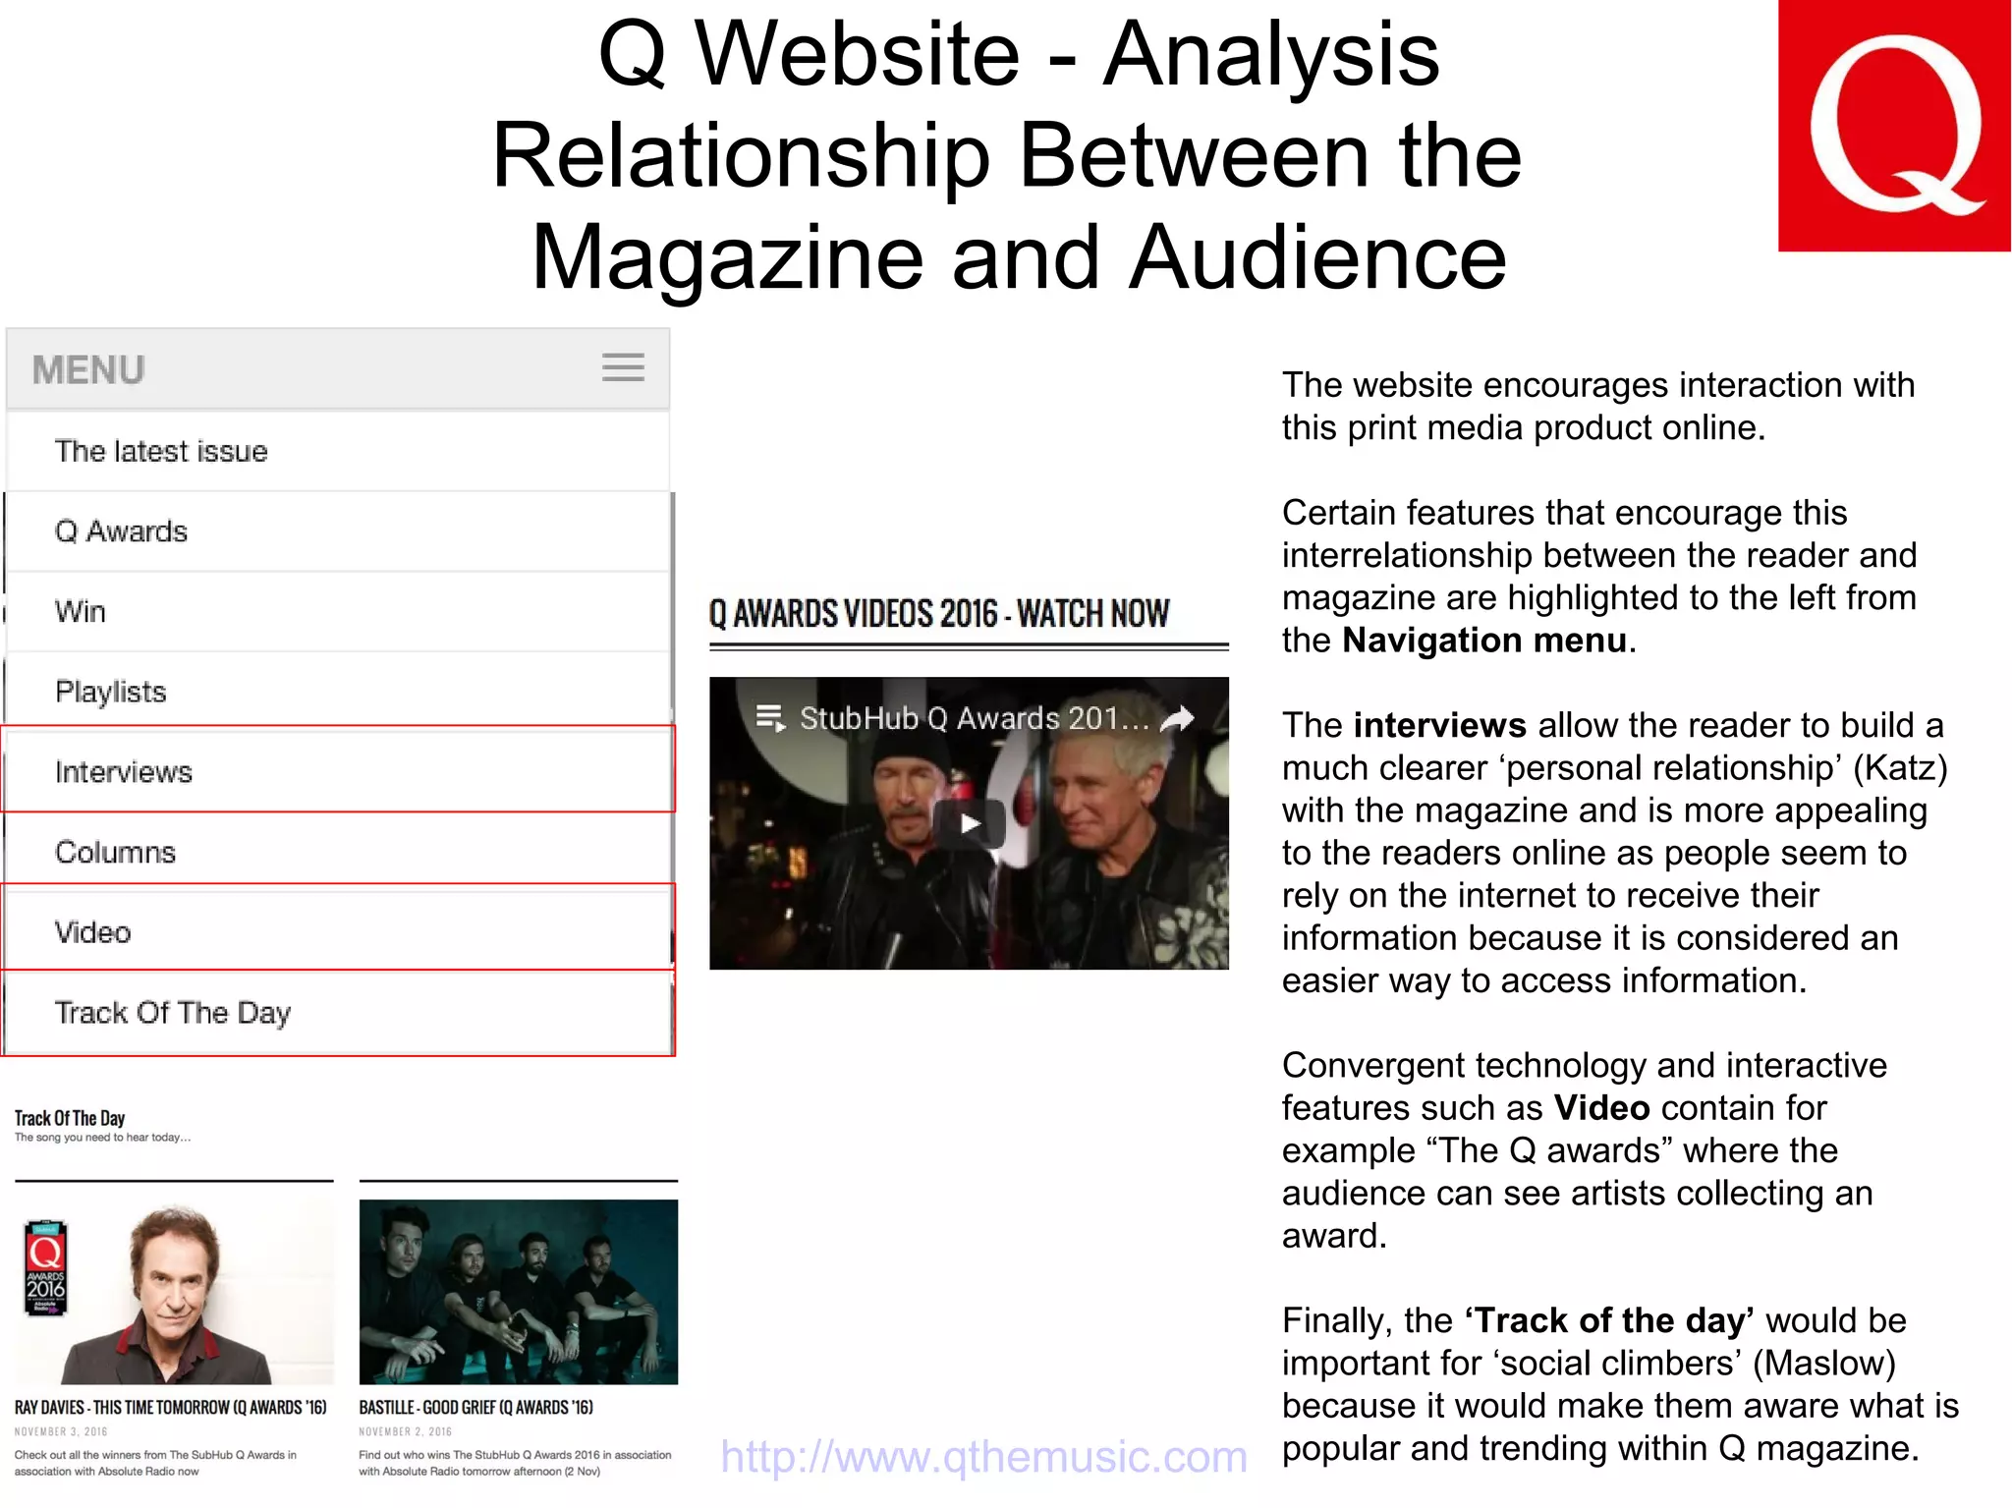The image size is (2012, 1508).
Task: Open Ray Davies This Time Tomorrow headline
Action: (x=170, y=1407)
